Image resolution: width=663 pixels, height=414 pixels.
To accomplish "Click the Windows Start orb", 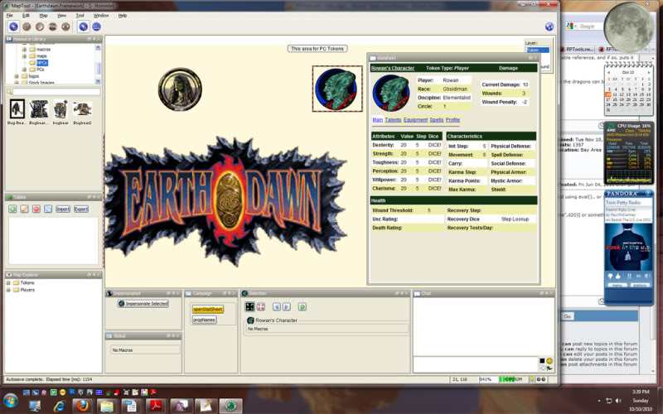I will [x=11, y=401].
